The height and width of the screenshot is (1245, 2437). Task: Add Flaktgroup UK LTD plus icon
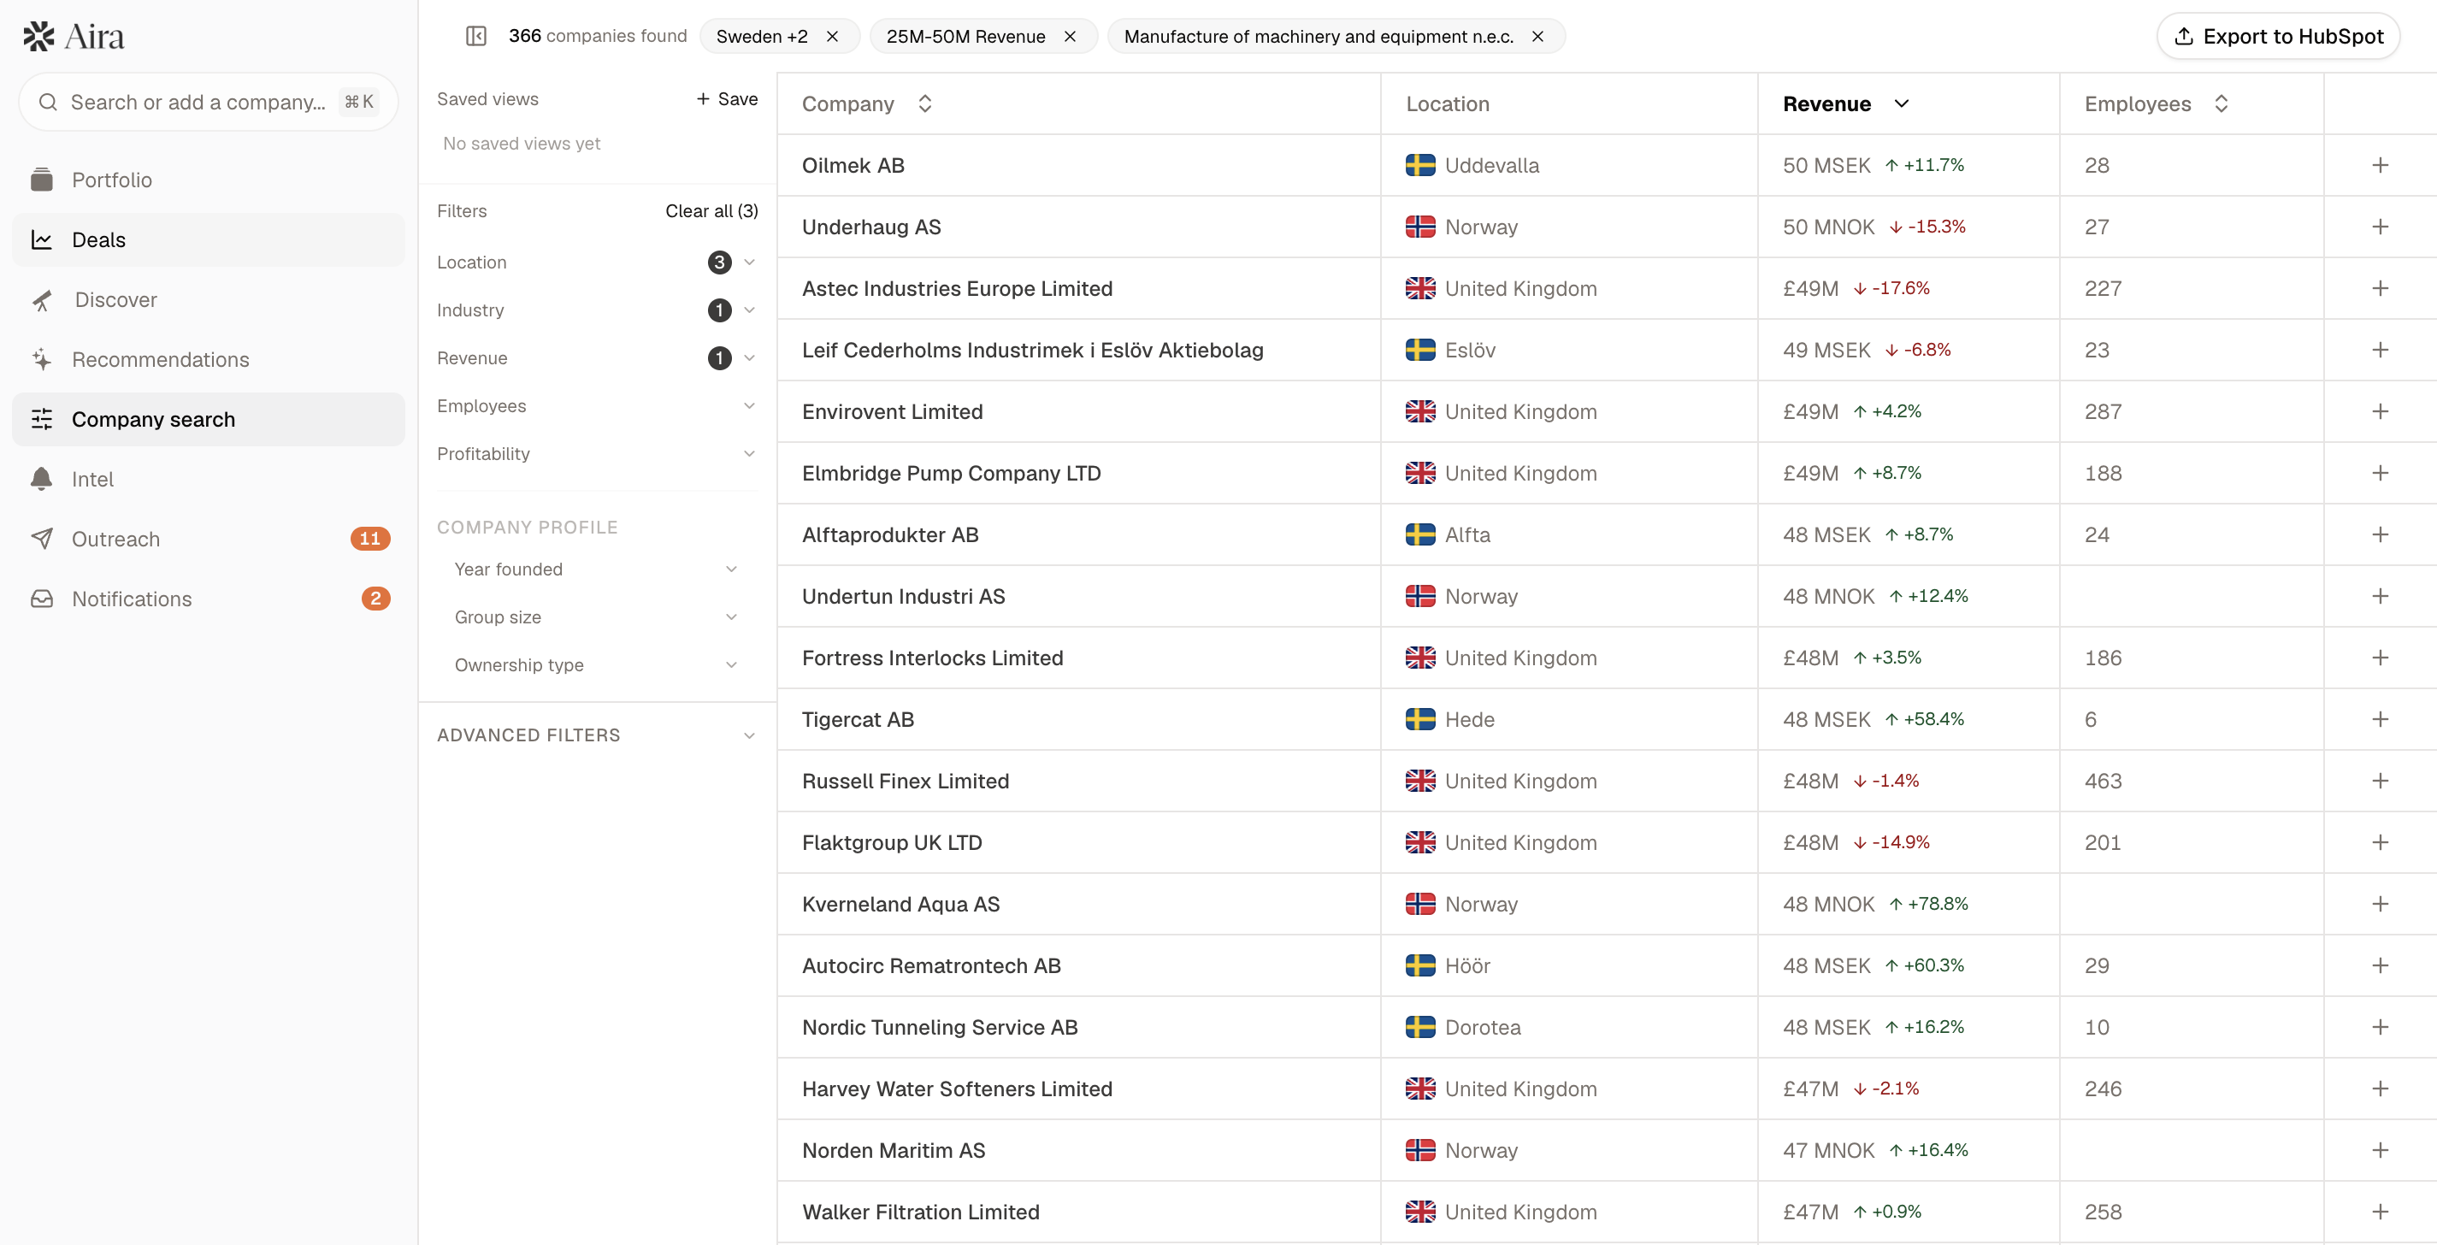pos(2381,842)
